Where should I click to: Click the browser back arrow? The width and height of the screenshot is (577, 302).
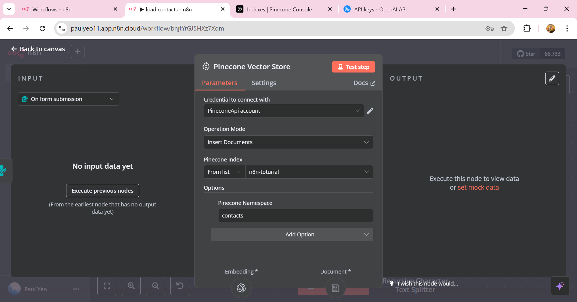click(10, 28)
